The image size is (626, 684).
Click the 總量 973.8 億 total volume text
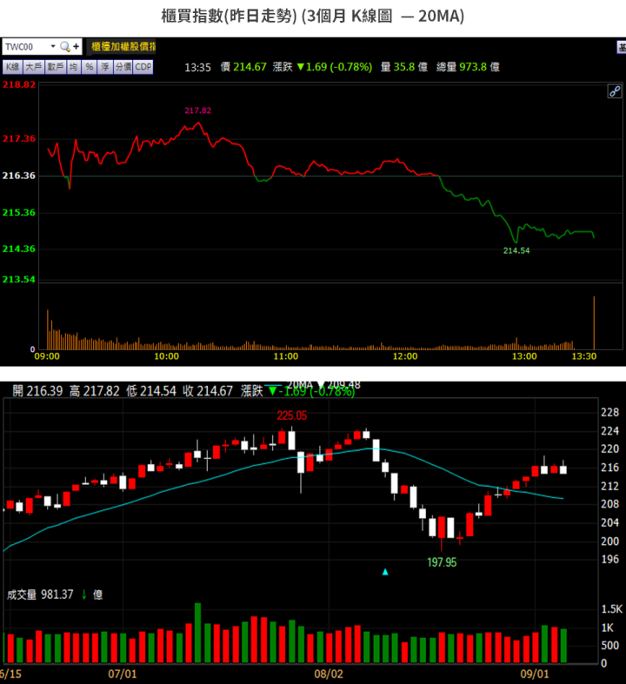tap(468, 67)
